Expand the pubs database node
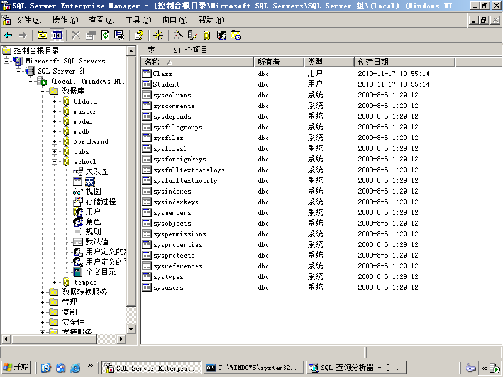The height and width of the screenshot is (377, 503). [54, 151]
